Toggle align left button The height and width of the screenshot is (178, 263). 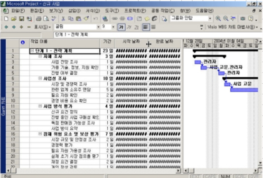click(146, 27)
